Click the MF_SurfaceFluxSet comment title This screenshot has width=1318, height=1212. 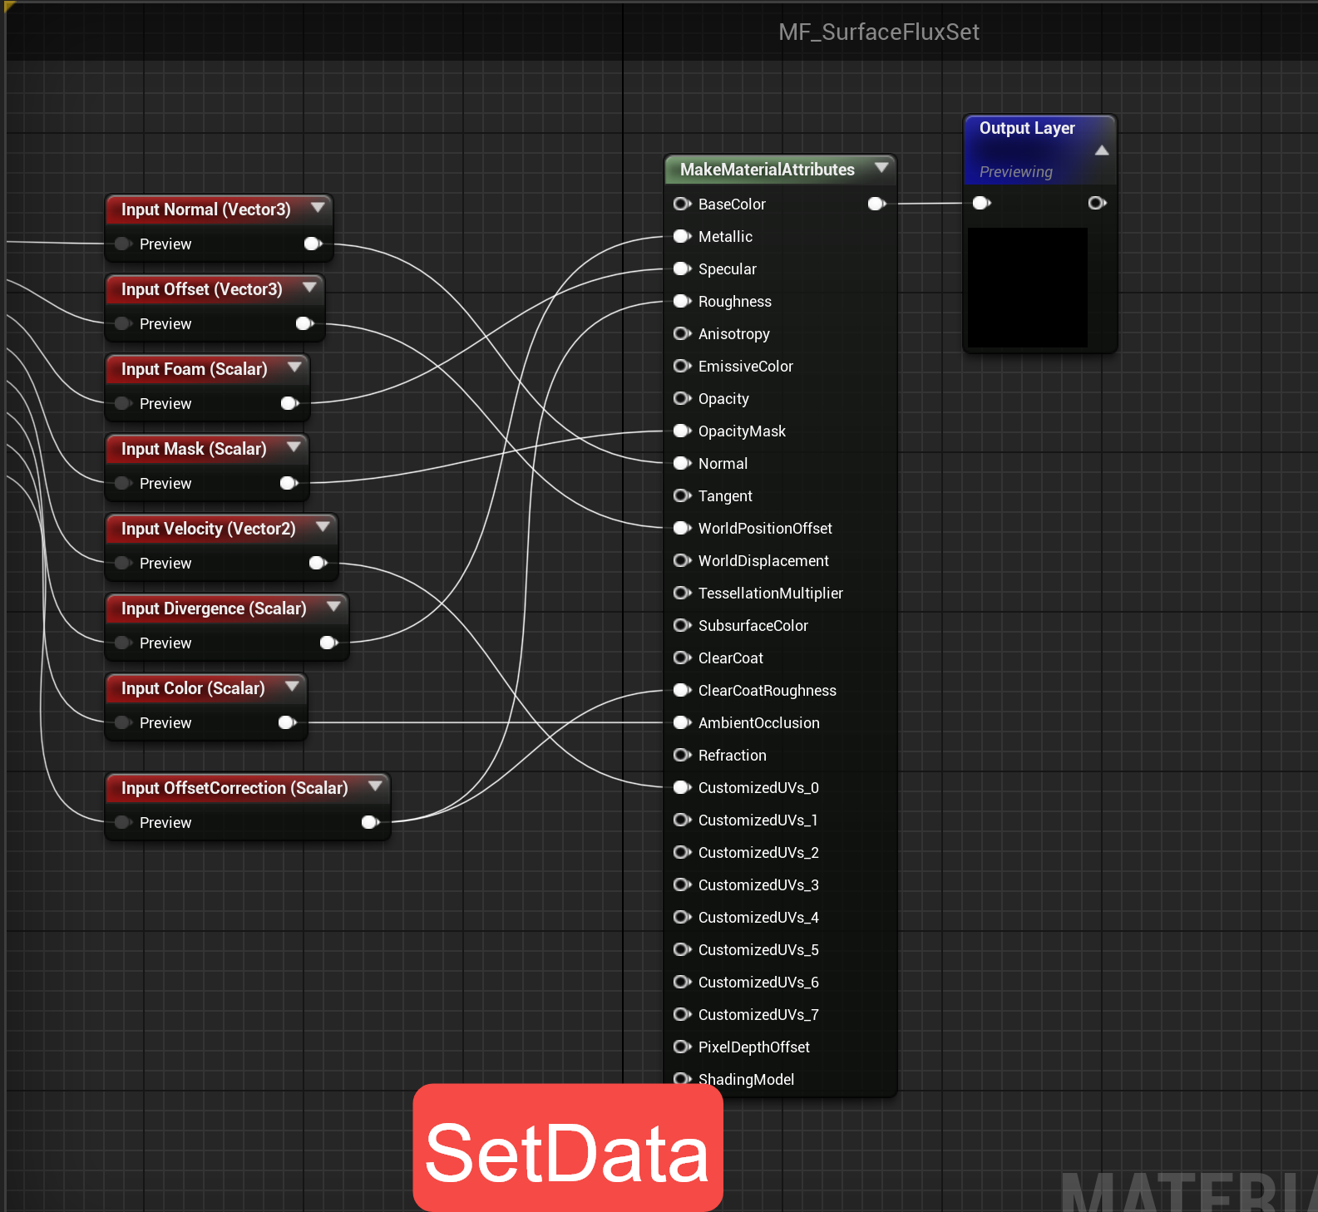[x=878, y=32]
